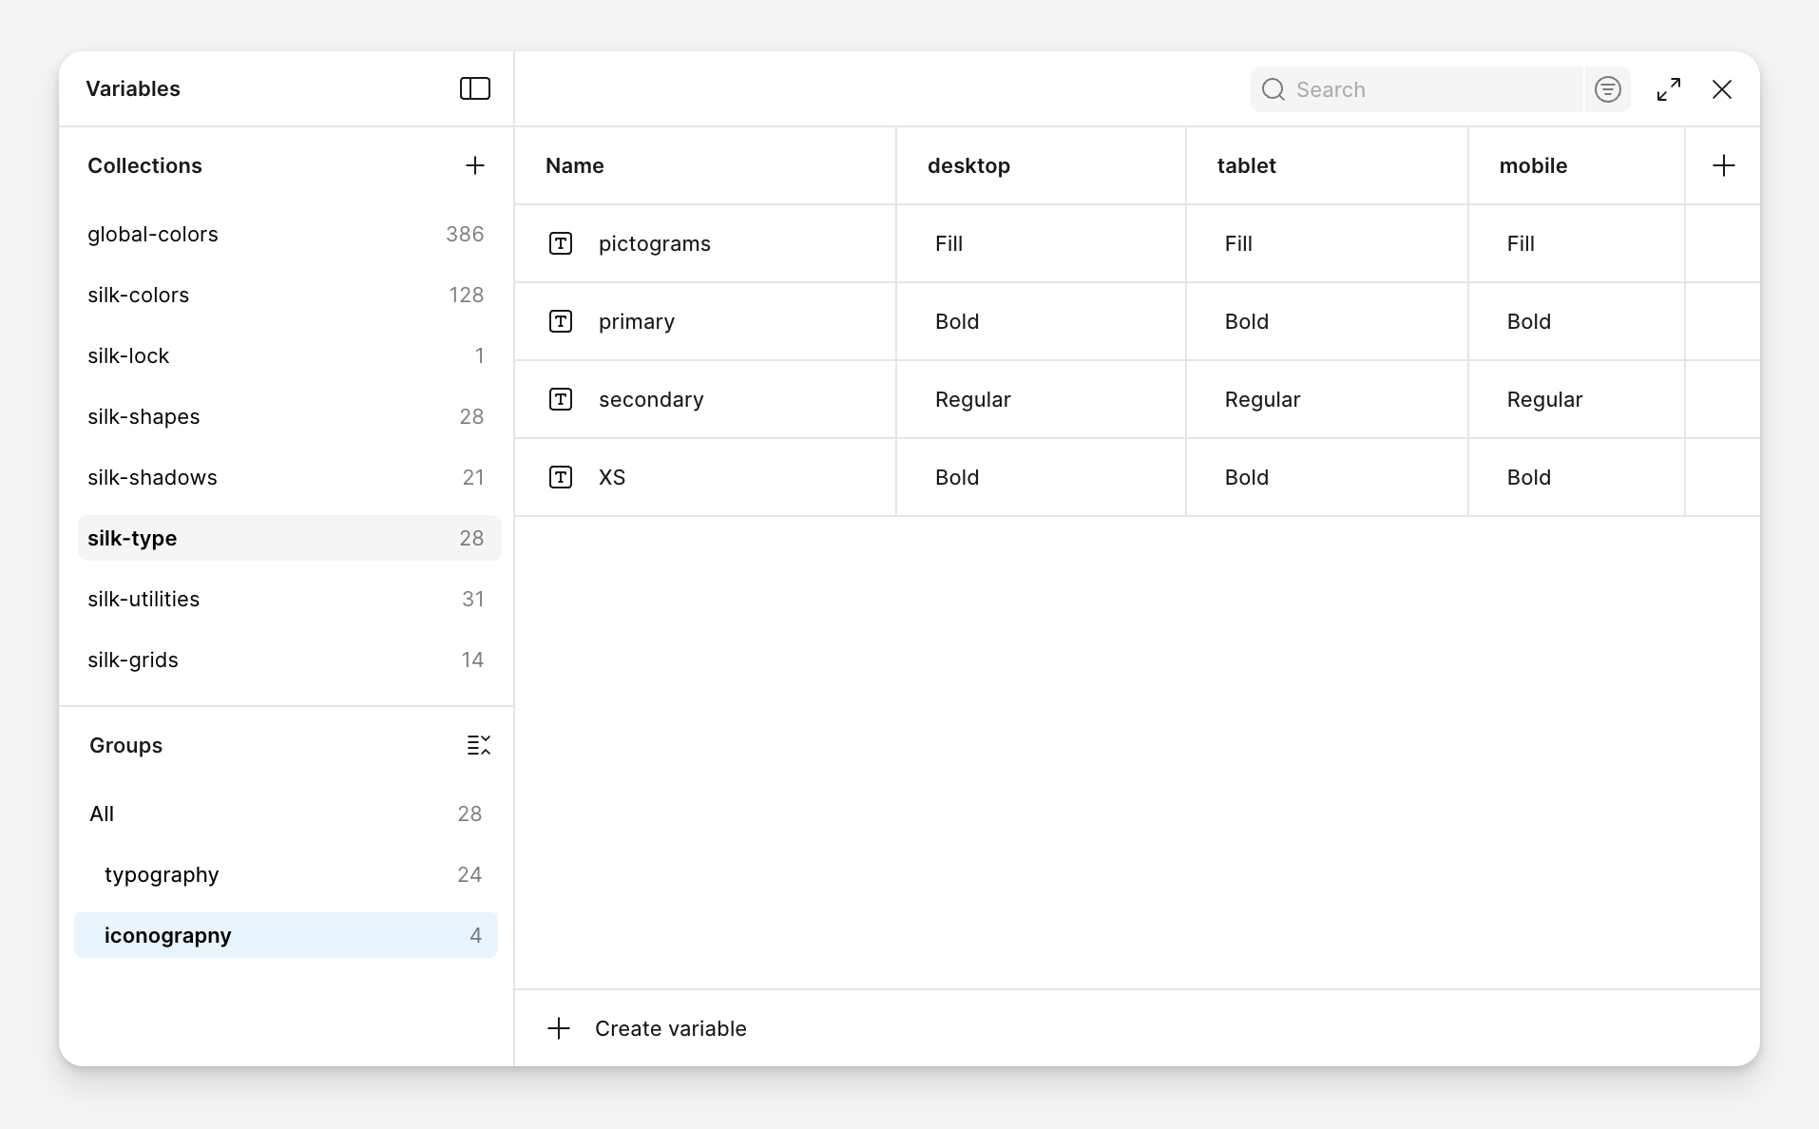Screen dimensions: 1819x1129
Task: Toggle the left sidebar panel icon
Action: pyautogui.click(x=474, y=88)
